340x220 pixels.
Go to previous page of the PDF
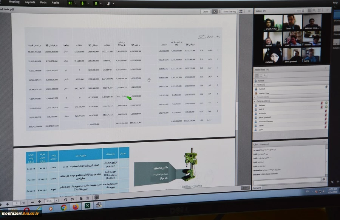click(x=1, y=204)
